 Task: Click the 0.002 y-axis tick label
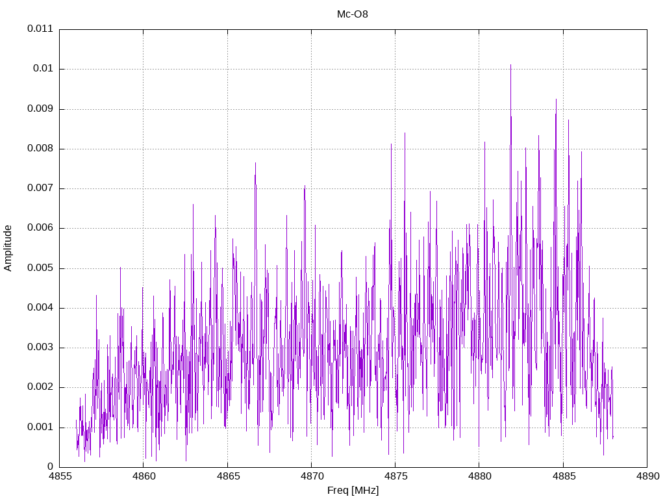(40, 387)
